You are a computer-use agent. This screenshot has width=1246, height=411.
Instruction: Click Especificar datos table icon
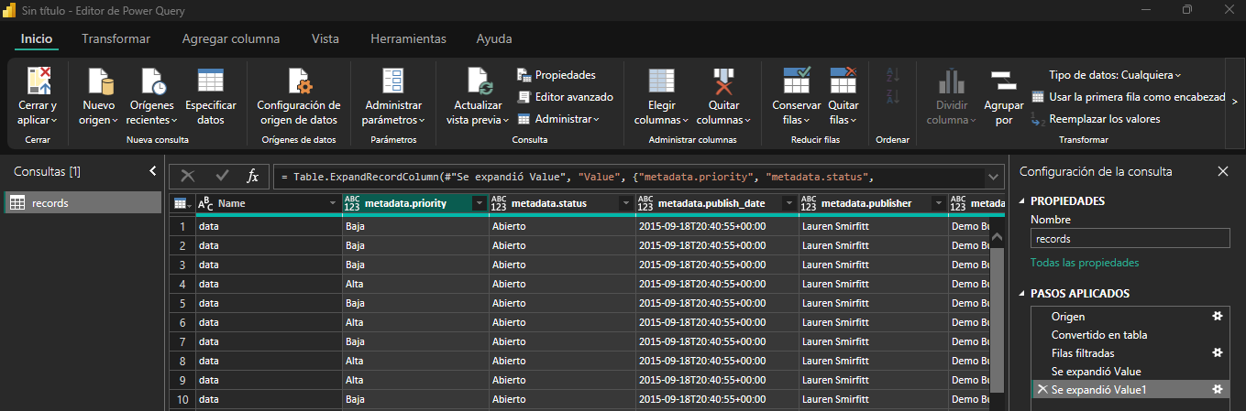click(x=211, y=81)
